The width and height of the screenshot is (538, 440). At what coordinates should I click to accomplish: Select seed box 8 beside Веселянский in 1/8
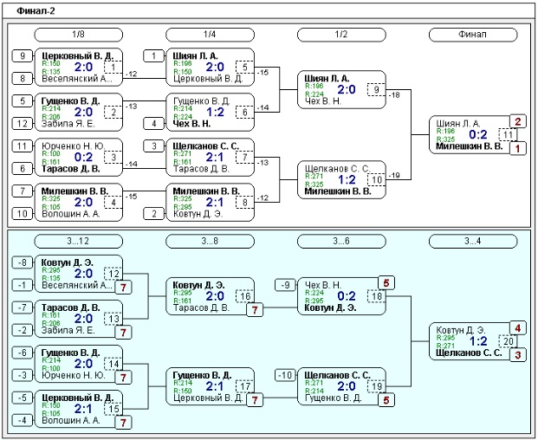[23, 79]
